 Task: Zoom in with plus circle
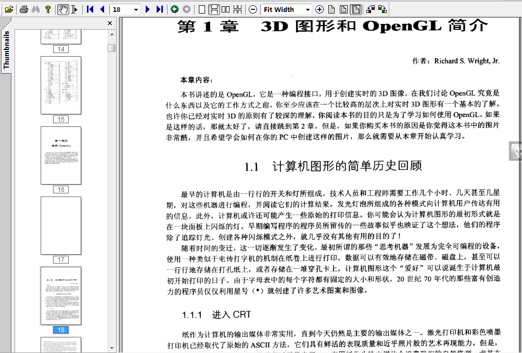[319, 9]
